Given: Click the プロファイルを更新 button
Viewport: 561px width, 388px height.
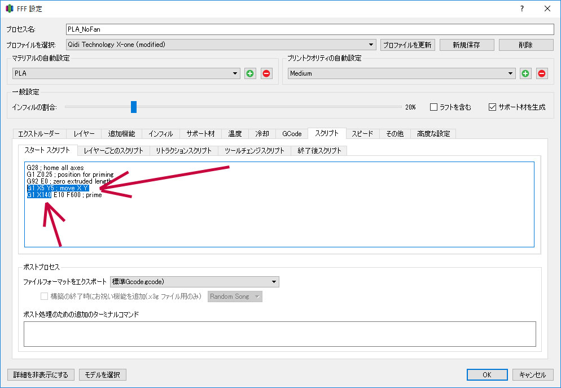Looking at the screenshot, I should tap(407, 45).
